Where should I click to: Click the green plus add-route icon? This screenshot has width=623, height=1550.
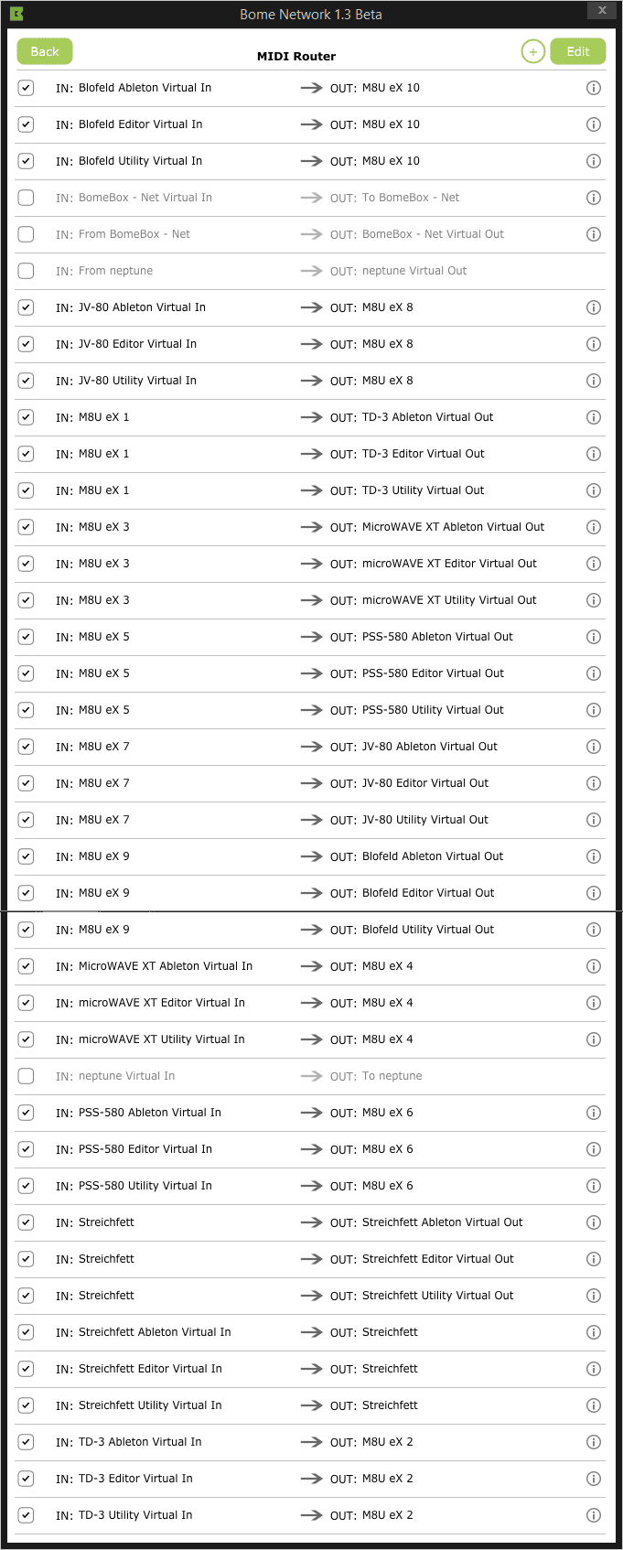coord(532,52)
